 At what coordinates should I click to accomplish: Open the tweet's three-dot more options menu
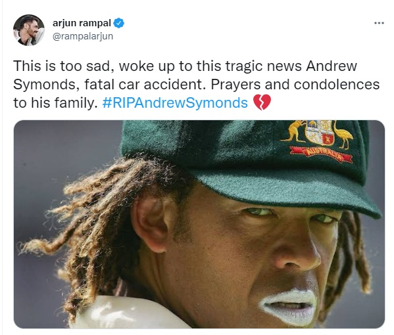coord(379,23)
